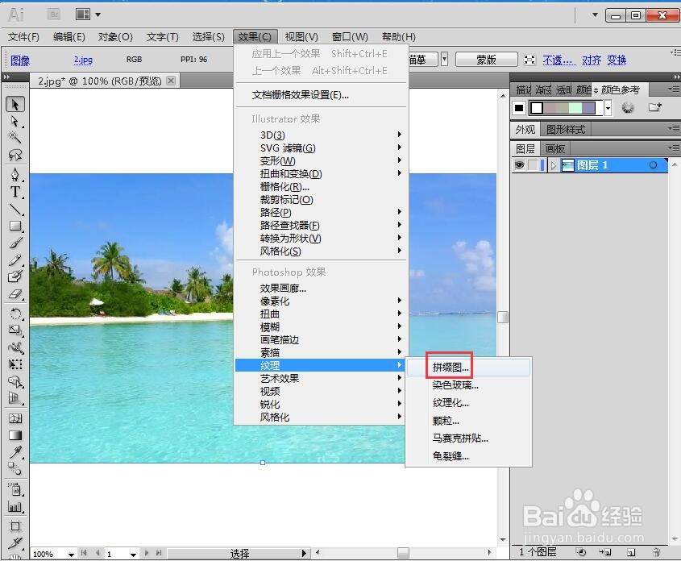Save color group to swatches icon
Viewport: 681px width, 561px height.
tap(654, 107)
